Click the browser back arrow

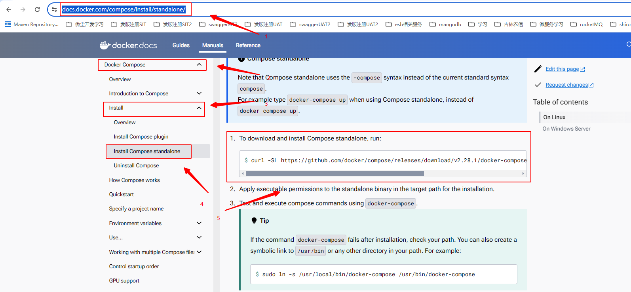coord(9,9)
